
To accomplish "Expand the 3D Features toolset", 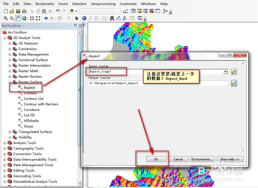I will click(10, 44).
